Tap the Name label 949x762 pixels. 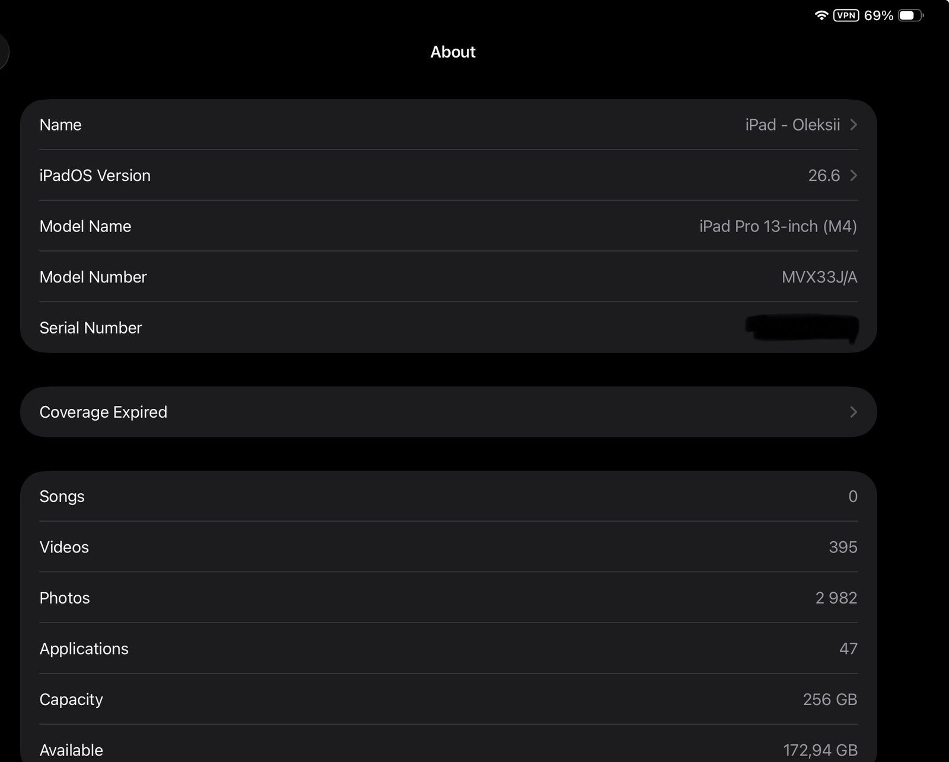click(60, 125)
